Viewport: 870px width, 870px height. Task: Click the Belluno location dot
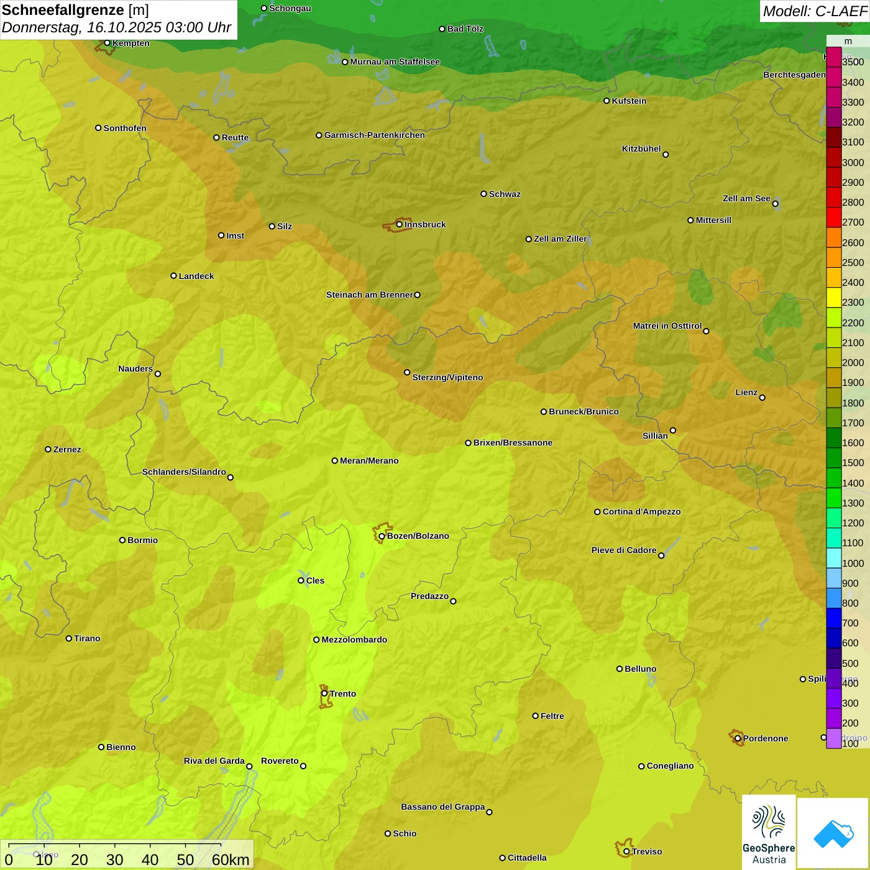point(619,669)
